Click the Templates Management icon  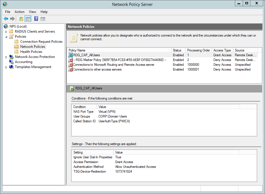click(x=11, y=67)
